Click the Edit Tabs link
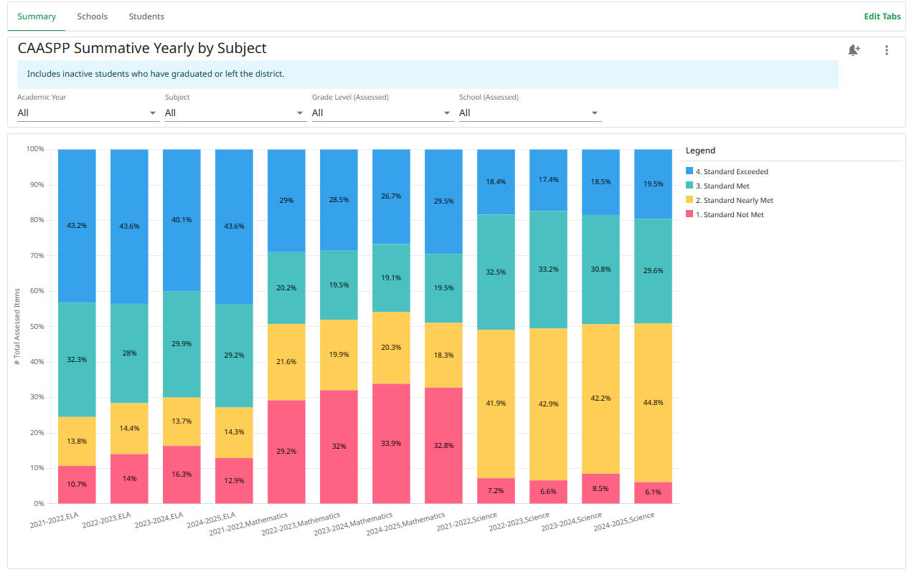 tap(882, 16)
